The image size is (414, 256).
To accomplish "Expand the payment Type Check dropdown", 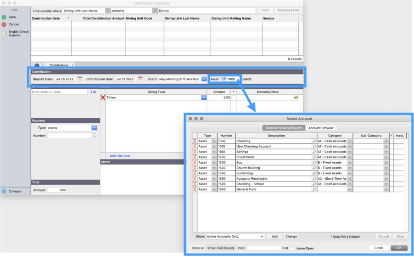I will point(94,128).
